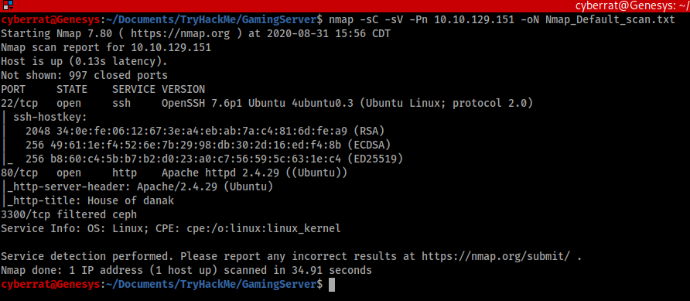Click the ECDSA hostkey fingerprint line
The width and height of the screenshot is (690, 301).
[208, 145]
